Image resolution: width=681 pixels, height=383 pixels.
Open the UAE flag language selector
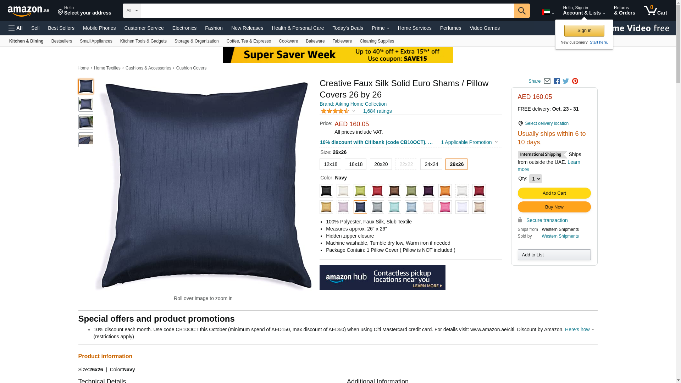click(x=548, y=12)
